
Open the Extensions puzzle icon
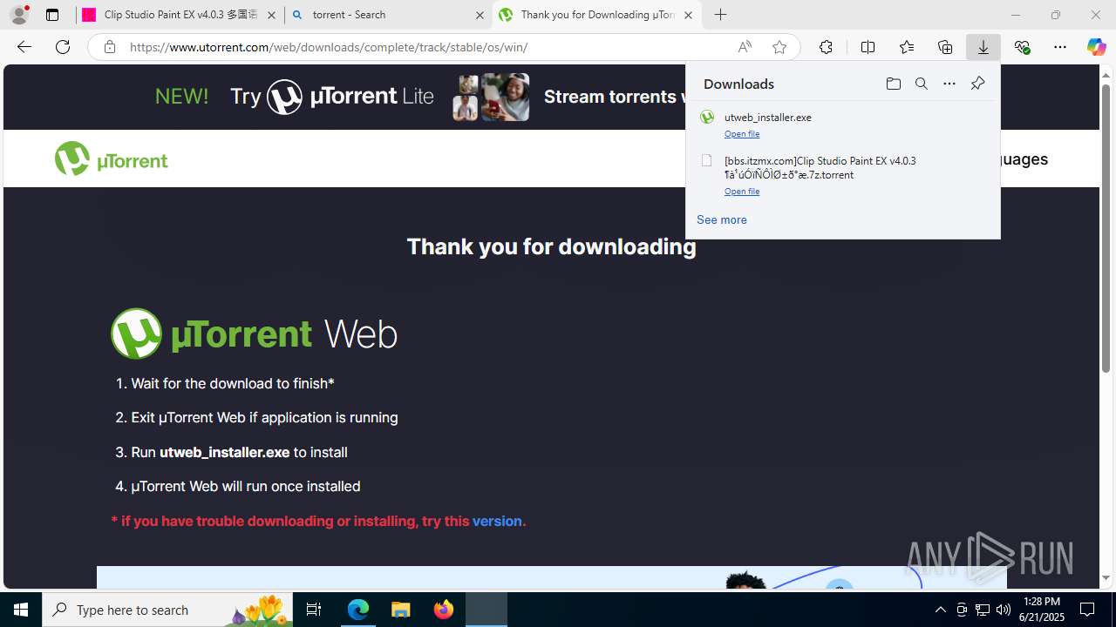tap(826, 47)
